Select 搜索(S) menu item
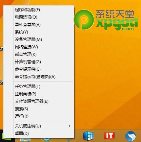 pos(39,109)
